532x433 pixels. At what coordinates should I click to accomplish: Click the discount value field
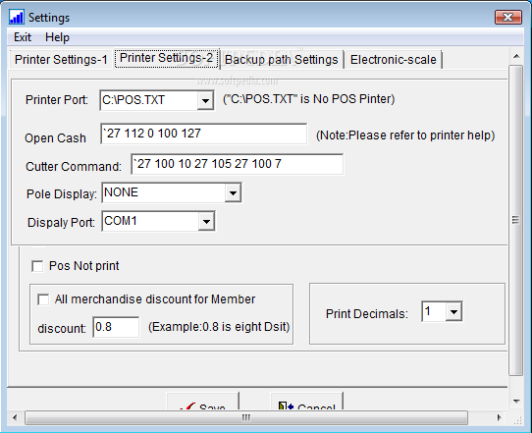(116, 327)
